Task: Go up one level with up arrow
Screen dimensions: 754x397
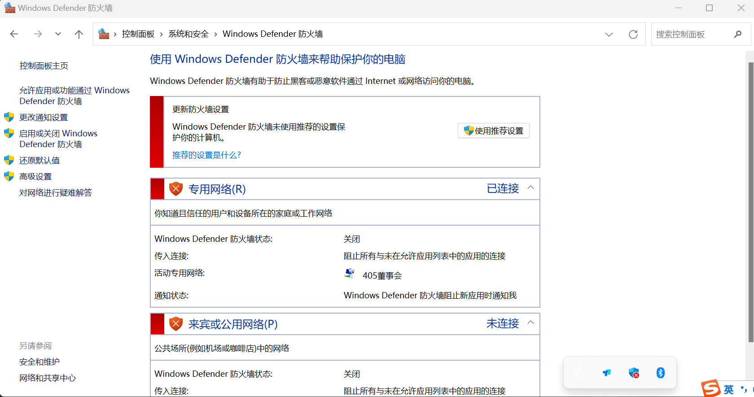Action: [x=79, y=34]
